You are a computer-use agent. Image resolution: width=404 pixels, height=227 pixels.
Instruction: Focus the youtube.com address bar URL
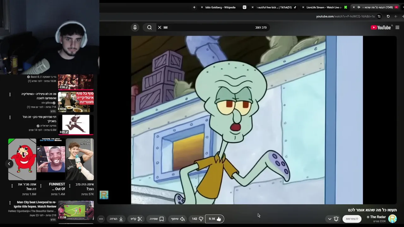[345, 16]
